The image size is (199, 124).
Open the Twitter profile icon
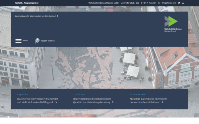click(179, 3)
